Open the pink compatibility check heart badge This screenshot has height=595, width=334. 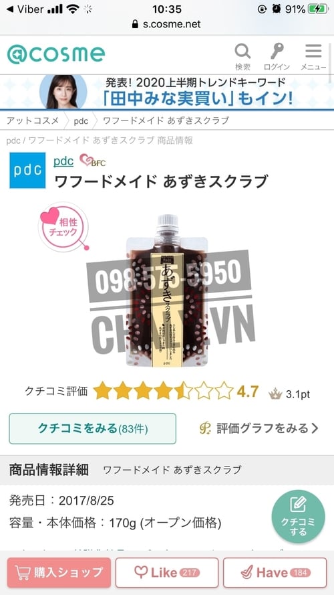pyautogui.click(x=63, y=227)
